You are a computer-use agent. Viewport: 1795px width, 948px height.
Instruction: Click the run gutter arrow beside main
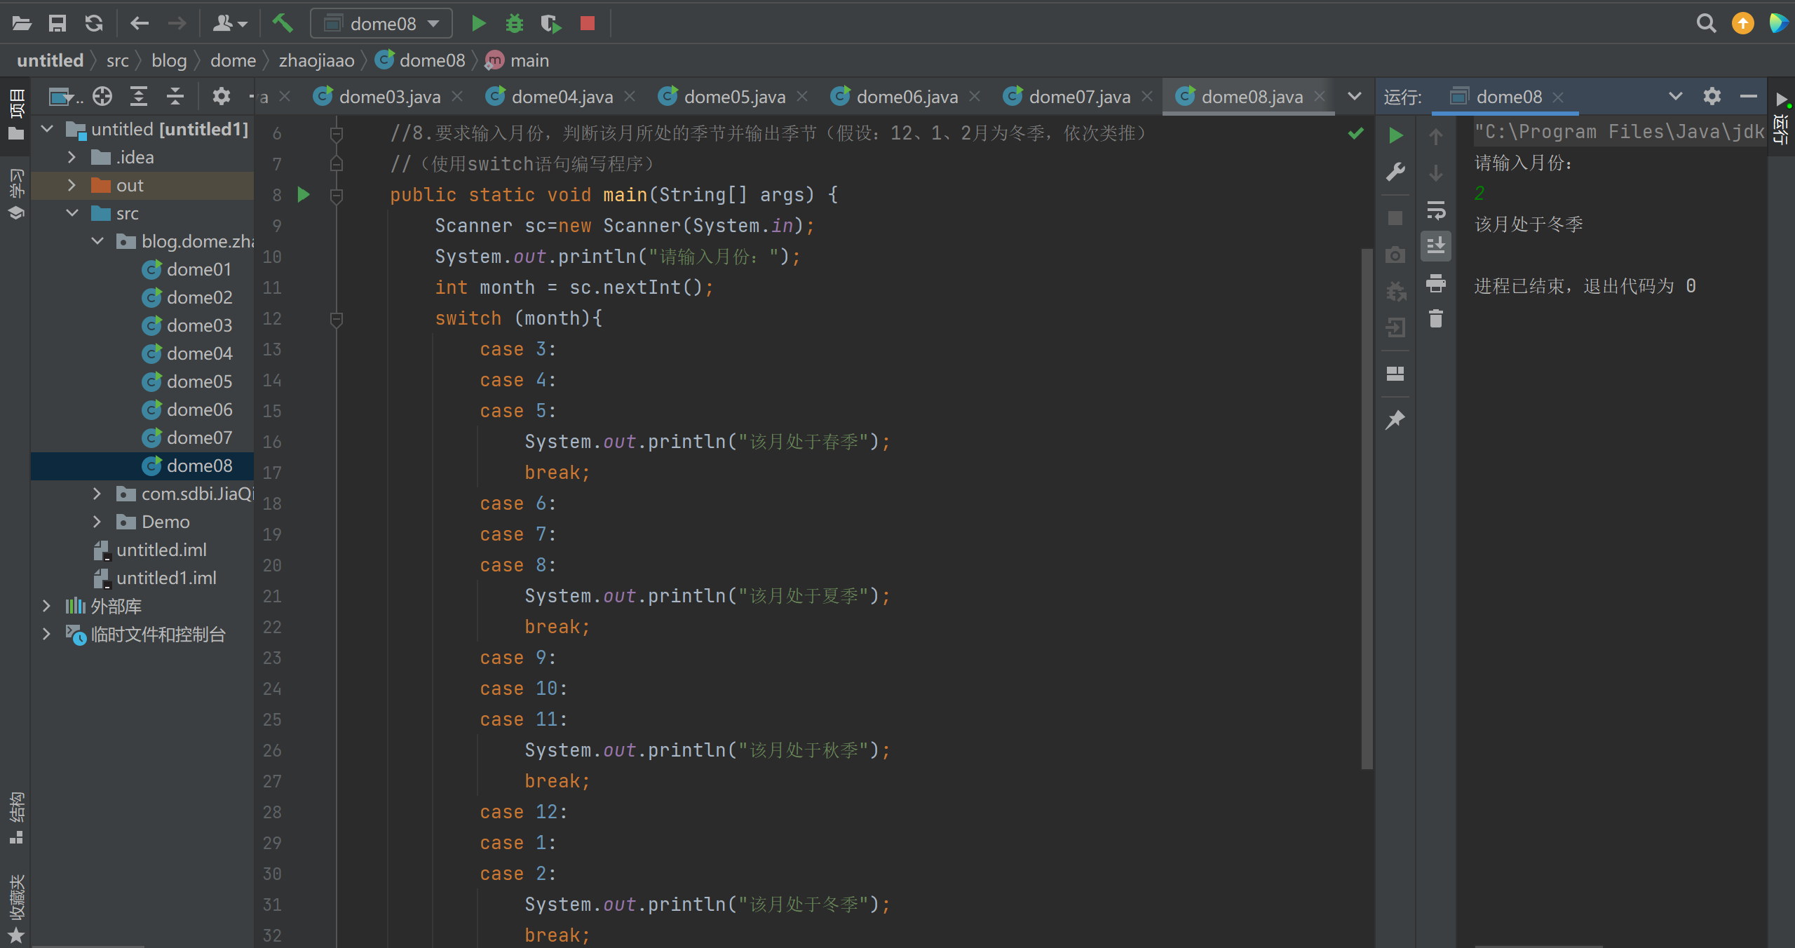(304, 194)
